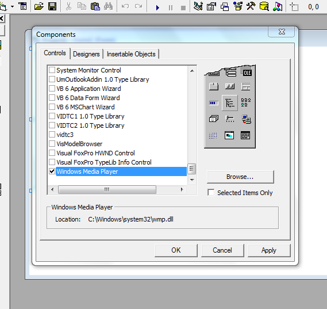
Task: Toggle the Selected Items Only checkbox
Action: 211,192
